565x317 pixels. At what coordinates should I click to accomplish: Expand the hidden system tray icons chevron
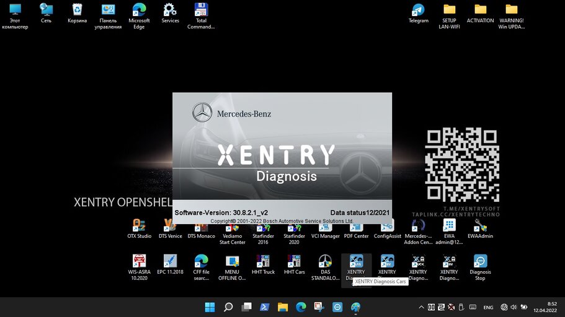[x=421, y=307]
